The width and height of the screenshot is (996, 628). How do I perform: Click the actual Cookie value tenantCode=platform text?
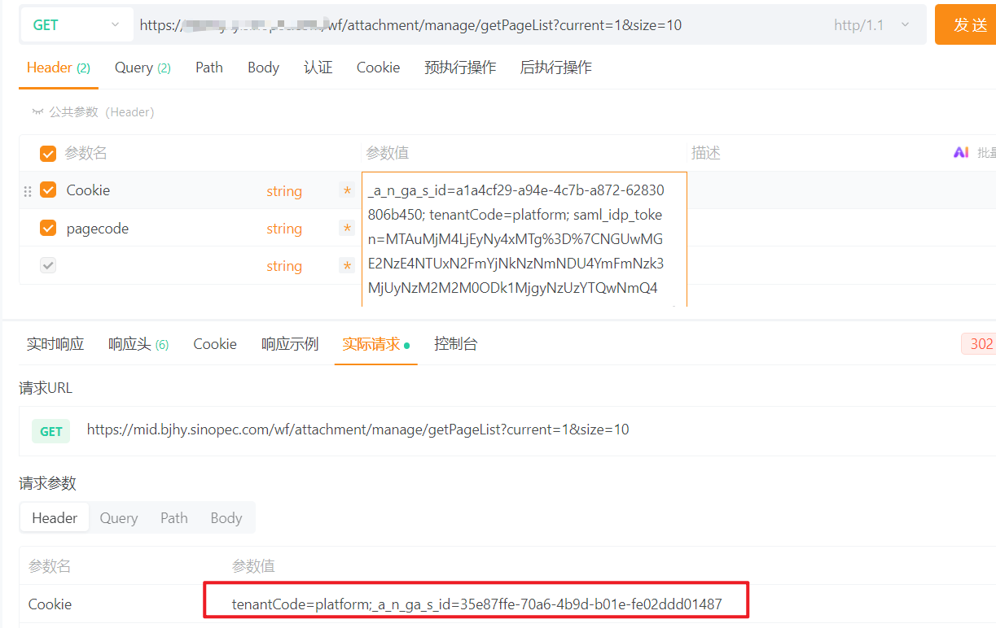[x=476, y=604]
